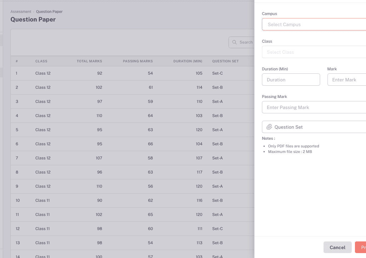The image size is (366, 258).
Task: Click total marks 107 in row 7
Action: pyautogui.click(x=99, y=158)
